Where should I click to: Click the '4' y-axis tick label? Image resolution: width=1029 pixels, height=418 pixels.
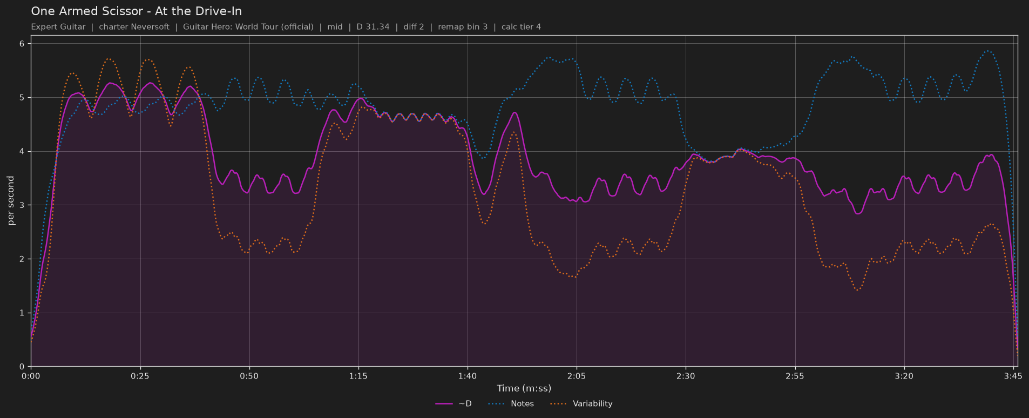[x=22, y=152]
